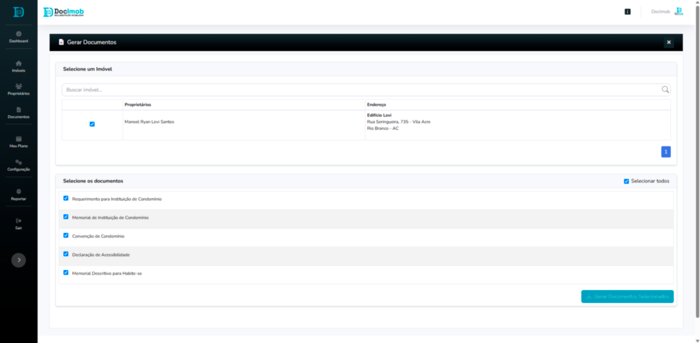Image resolution: width=700 pixels, height=343 pixels.
Task: Close the Gerar Documentos panel
Action: coord(669,42)
